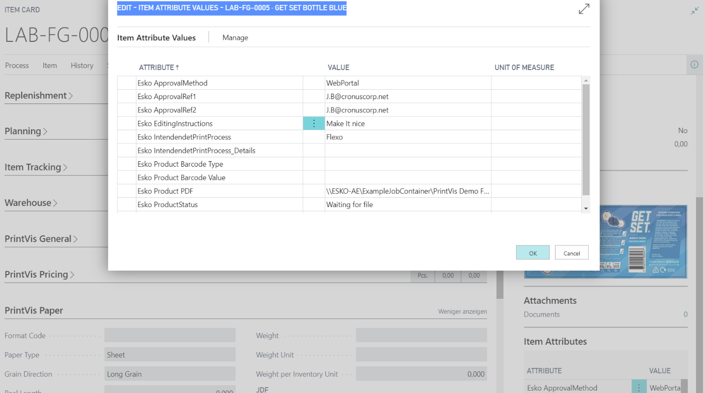The width and height of the screenshot is (705, 393).
Task: Open the Process menu on item card
Action: [17, 66]
